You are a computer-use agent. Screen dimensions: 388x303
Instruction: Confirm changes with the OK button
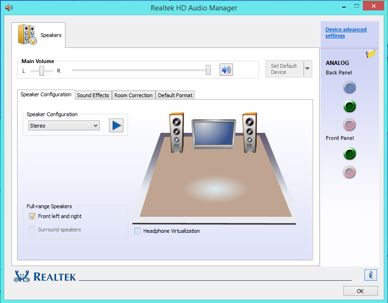click(x=360, y=291)
